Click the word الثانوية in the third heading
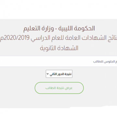The image size is (117, 117). coord(49,48)
